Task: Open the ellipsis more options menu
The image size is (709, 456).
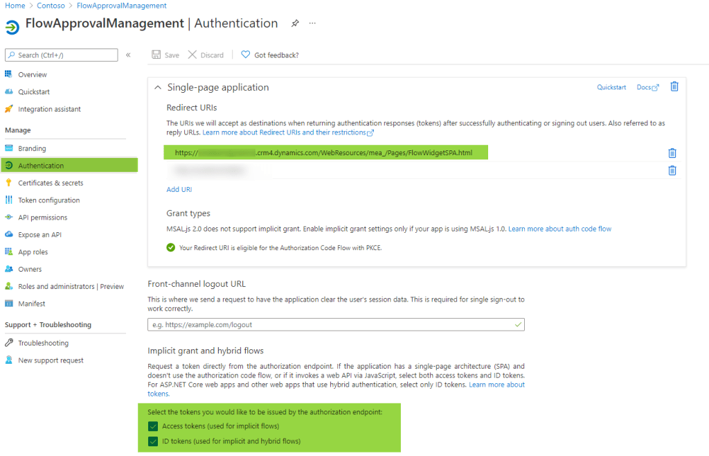Action: click(x=312, y=24)
